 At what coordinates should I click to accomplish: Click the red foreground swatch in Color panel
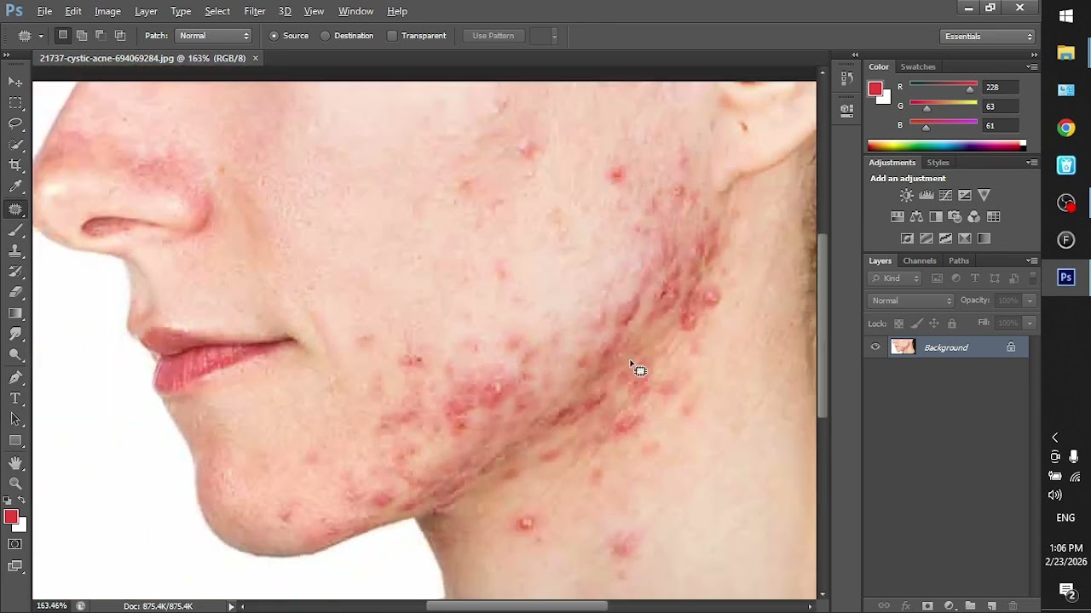(875, 89)
